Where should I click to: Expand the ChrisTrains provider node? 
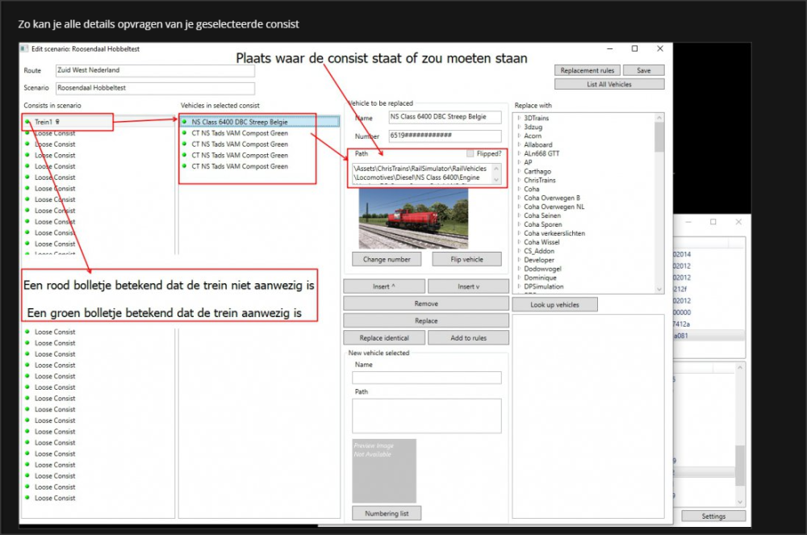point(518,180)
